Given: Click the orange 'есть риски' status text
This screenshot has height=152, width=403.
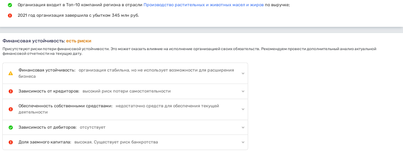Looking at the screenshot, I should coord(79,41).
